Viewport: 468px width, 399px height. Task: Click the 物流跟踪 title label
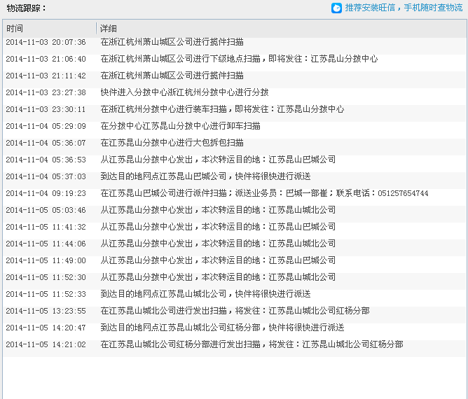[26, 8]
